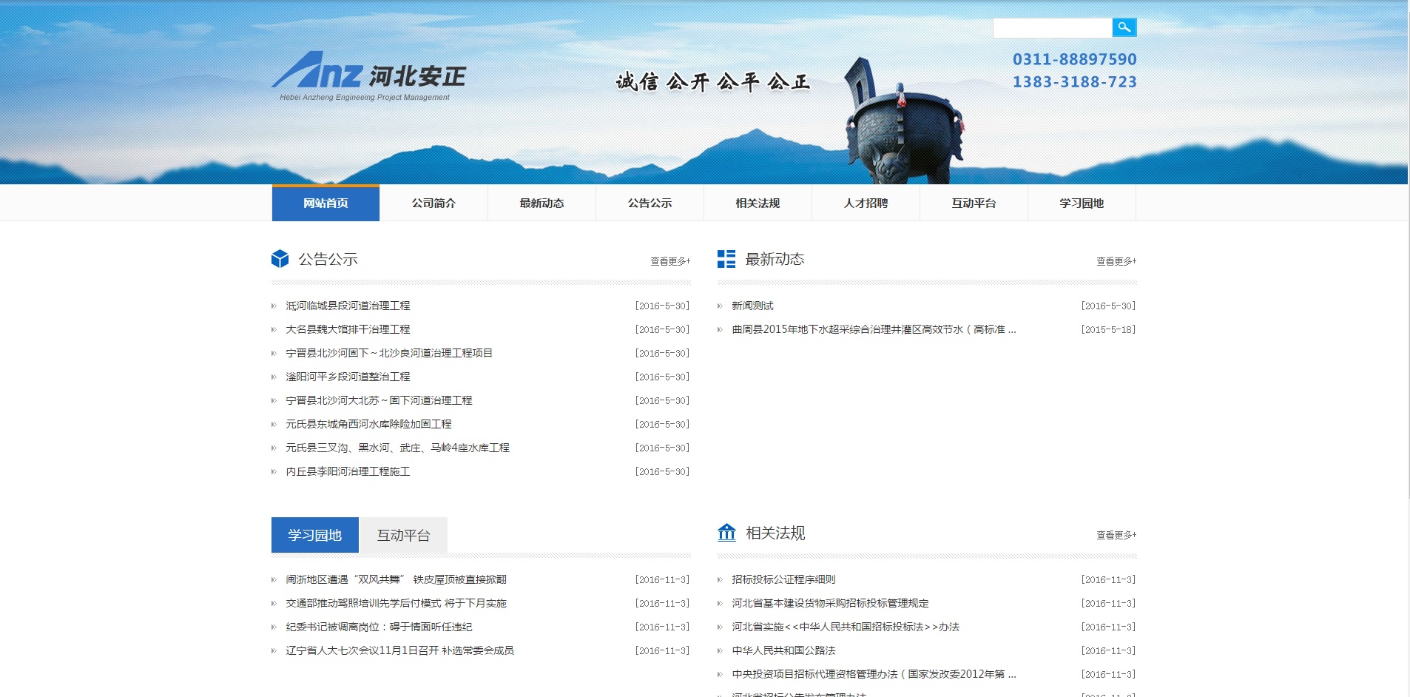This screenshot has width=1410, height=697.
Task: Click inside the search input field
Action: [1053, 27]
